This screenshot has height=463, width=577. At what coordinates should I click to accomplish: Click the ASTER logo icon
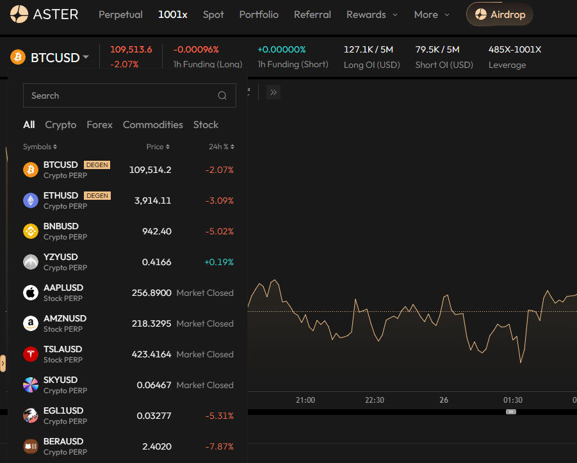19,14
